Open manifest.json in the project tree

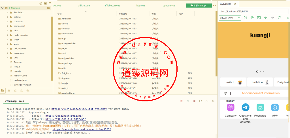(x=20, y=76)
